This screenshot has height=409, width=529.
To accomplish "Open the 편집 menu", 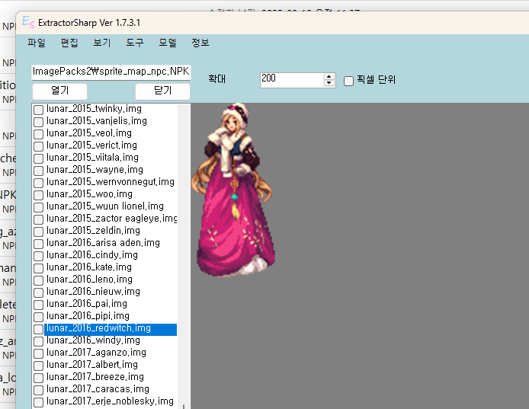I will (x=69, y=43).
